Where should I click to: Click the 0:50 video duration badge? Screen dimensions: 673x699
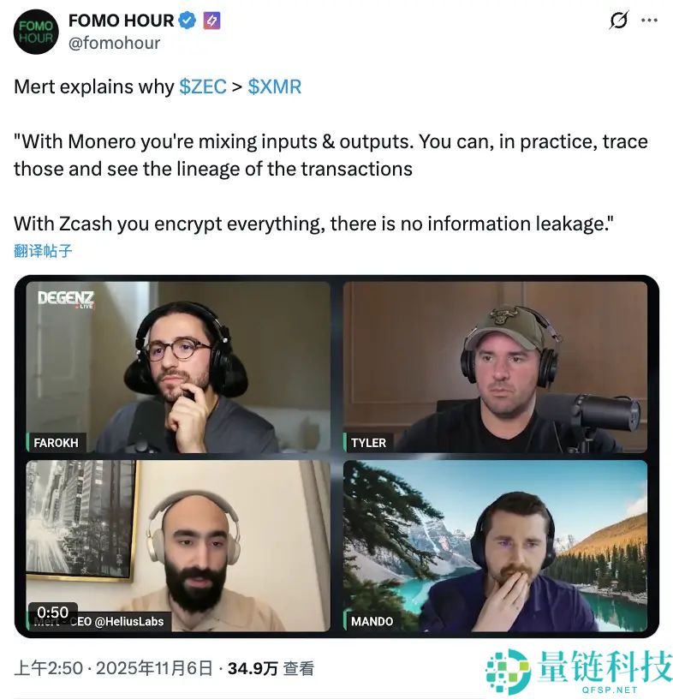(52, 612)
